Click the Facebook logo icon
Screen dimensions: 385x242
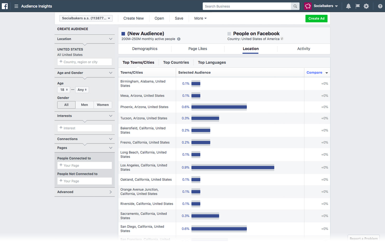(x=5, y=6)
